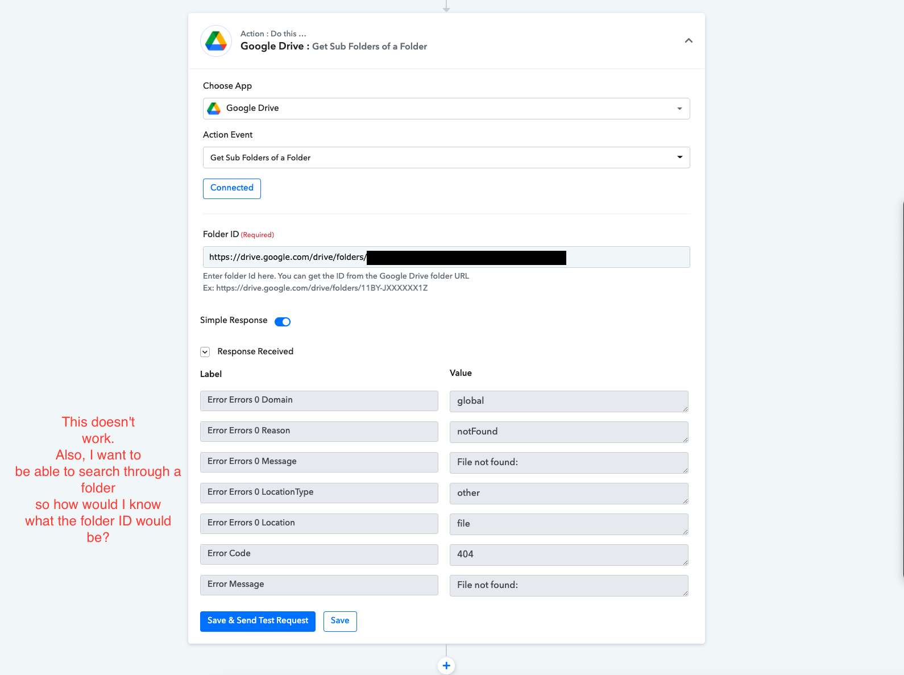904x675 pixels.
Task: Click the Google Drive icon in Choose App field
Action: pyautogui.click(x=214, y=108)
